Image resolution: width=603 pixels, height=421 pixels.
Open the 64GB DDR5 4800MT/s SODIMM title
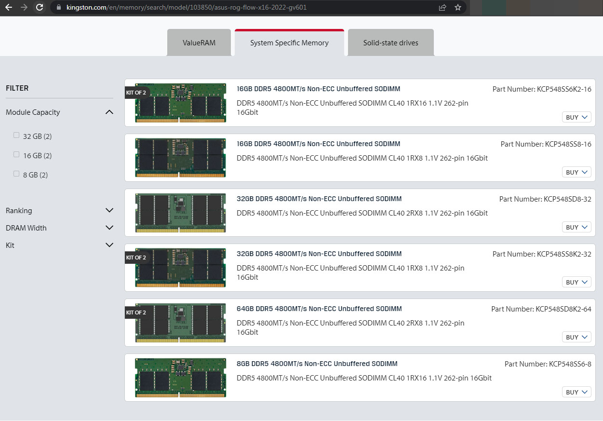click(x=319, y=309)
